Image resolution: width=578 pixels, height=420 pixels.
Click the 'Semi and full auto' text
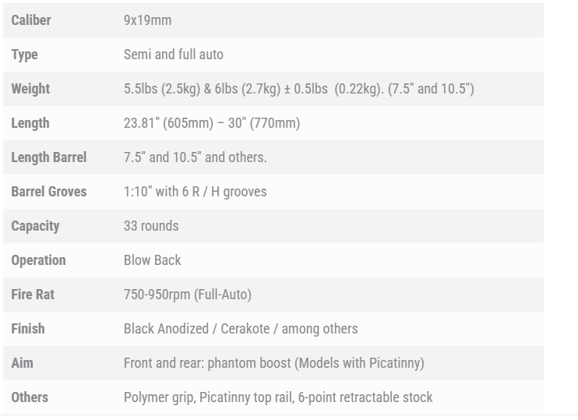click(x=173, y=55)
